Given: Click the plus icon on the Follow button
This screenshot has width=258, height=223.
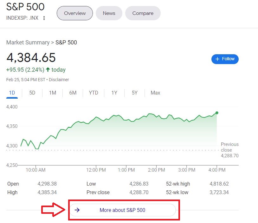Looking at the screenshot, I should tap(217, 59).
